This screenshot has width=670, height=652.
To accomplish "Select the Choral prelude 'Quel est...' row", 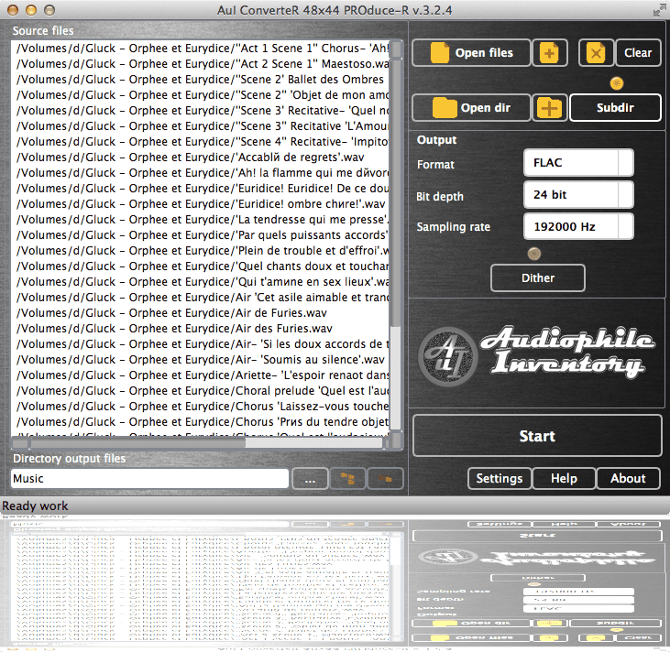I will pyautogui.click(x=200, y=391).
